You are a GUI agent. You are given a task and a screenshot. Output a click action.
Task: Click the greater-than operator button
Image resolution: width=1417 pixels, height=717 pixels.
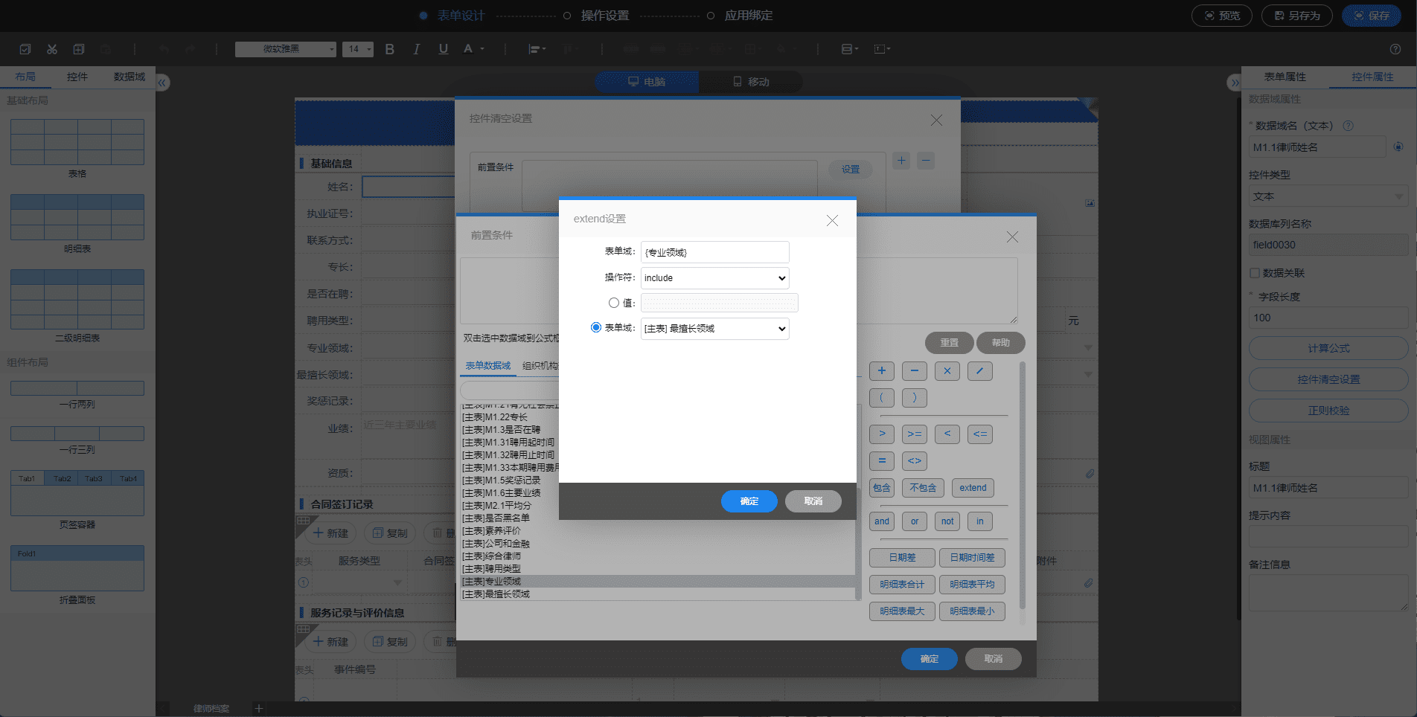point(882,434)
